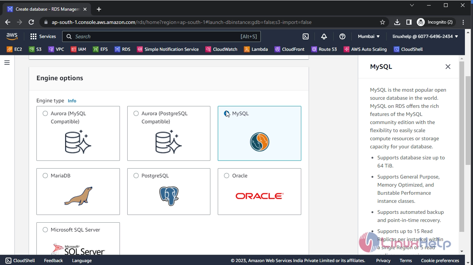Open the CloudFront shortcut
This screenshot has height=265, width=473.
pyautogui.click(x=289, y=49)
